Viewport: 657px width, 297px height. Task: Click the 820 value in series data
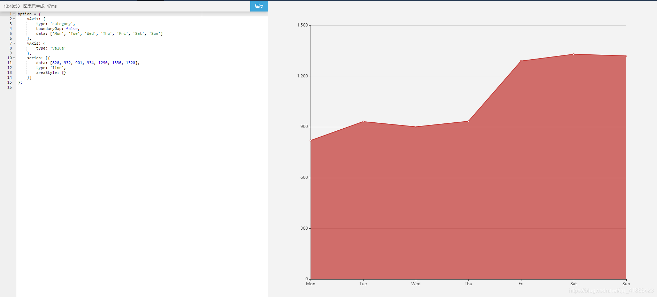56,63
